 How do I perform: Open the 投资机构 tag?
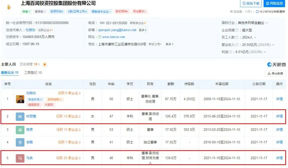click(x=57, y=11)
